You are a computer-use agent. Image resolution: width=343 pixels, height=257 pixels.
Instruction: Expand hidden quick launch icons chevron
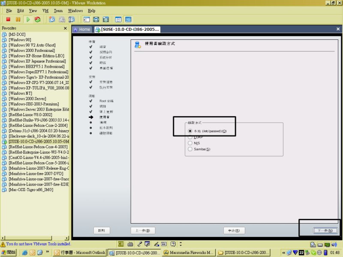click(x=48, y=252)
